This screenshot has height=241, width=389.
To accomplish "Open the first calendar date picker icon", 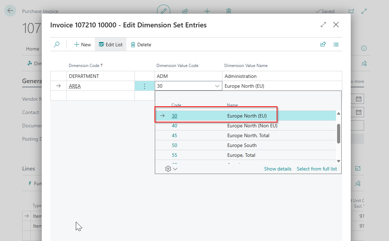I will click(x=358, y=99).
